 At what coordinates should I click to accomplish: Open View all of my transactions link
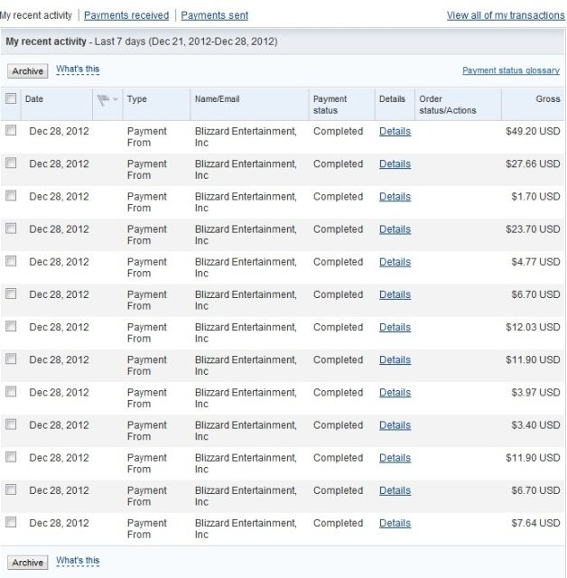tap(505, 15)
